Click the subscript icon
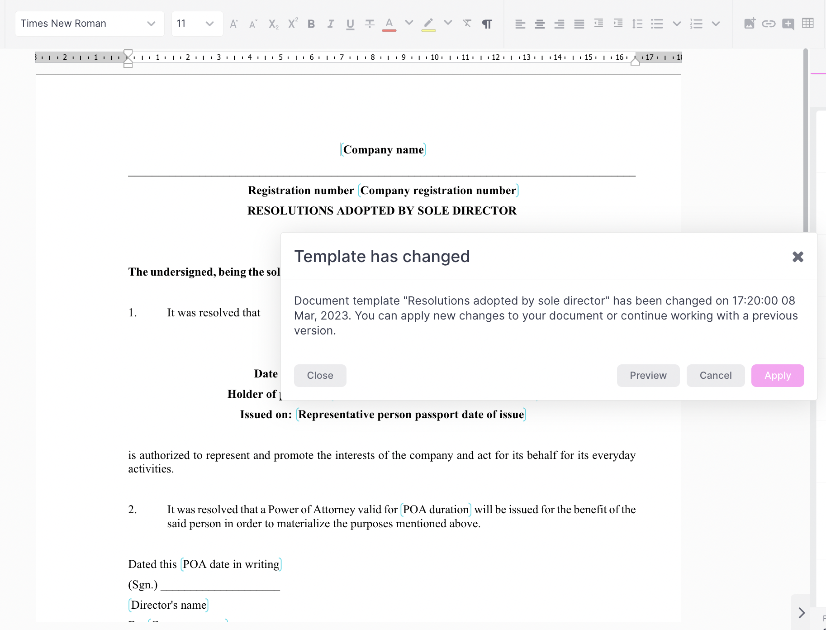Screen dimensions: 826x630 (273, 24)
